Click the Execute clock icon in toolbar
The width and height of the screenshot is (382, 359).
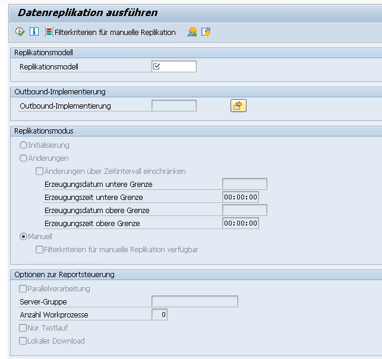click(x=20, y=32)
